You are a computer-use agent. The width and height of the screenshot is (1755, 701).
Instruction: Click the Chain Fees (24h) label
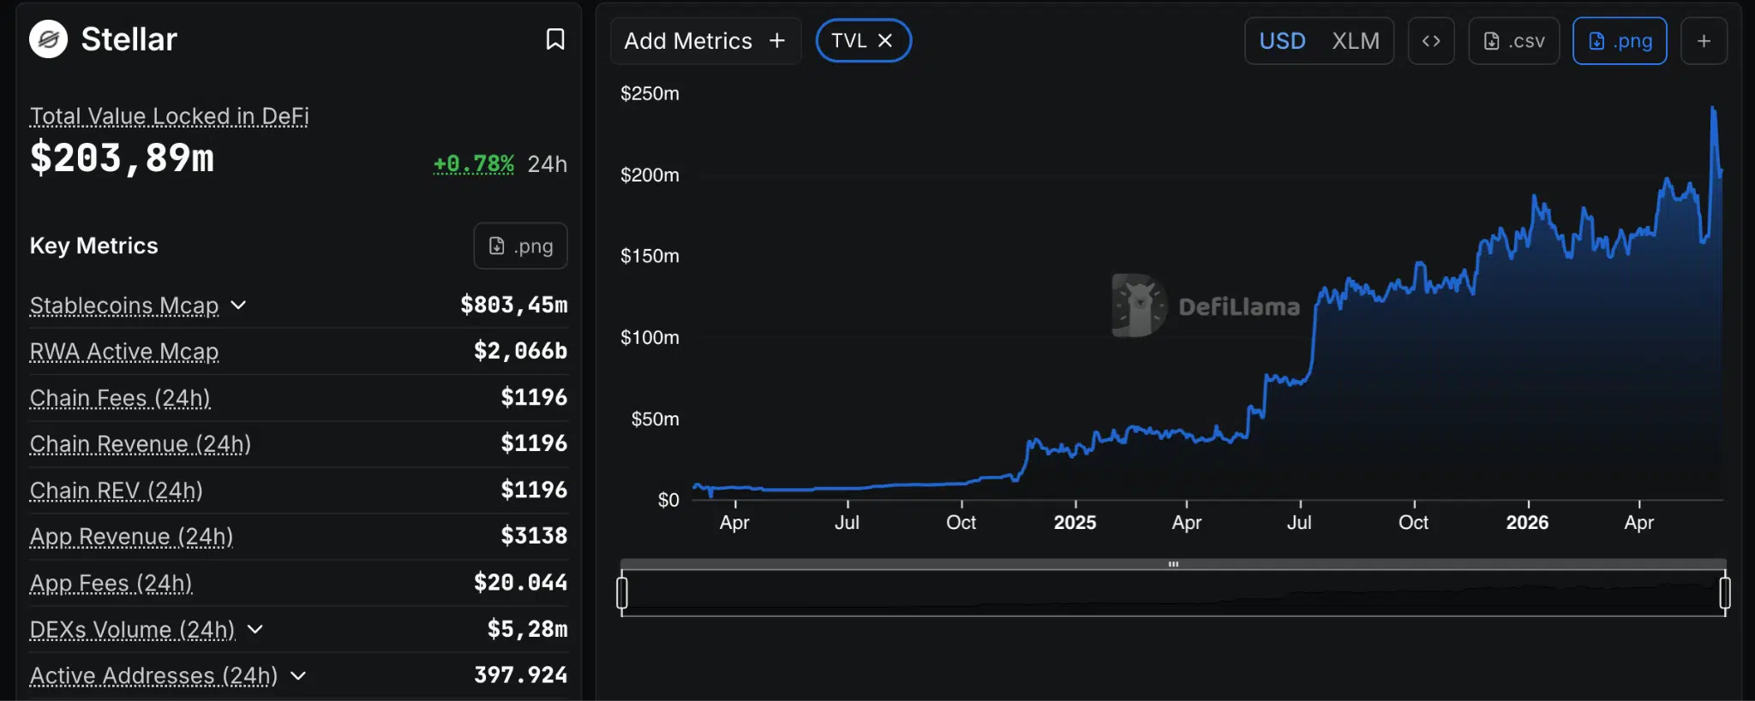point(120,398)
